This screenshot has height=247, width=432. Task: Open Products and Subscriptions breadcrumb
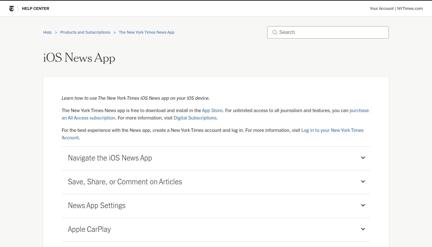point(85,32)
